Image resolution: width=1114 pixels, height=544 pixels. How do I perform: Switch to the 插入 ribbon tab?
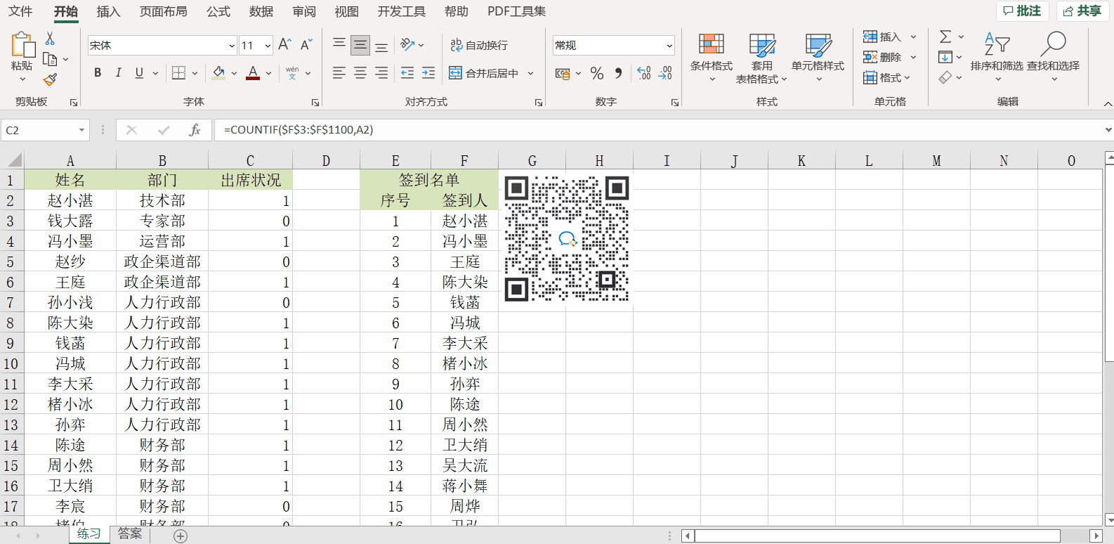pyautogui.click(x=108, y=11)
